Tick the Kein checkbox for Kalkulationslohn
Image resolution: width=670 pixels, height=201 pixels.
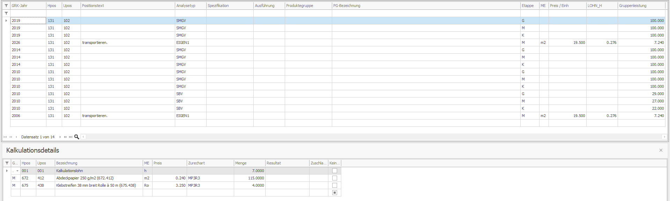335,171
